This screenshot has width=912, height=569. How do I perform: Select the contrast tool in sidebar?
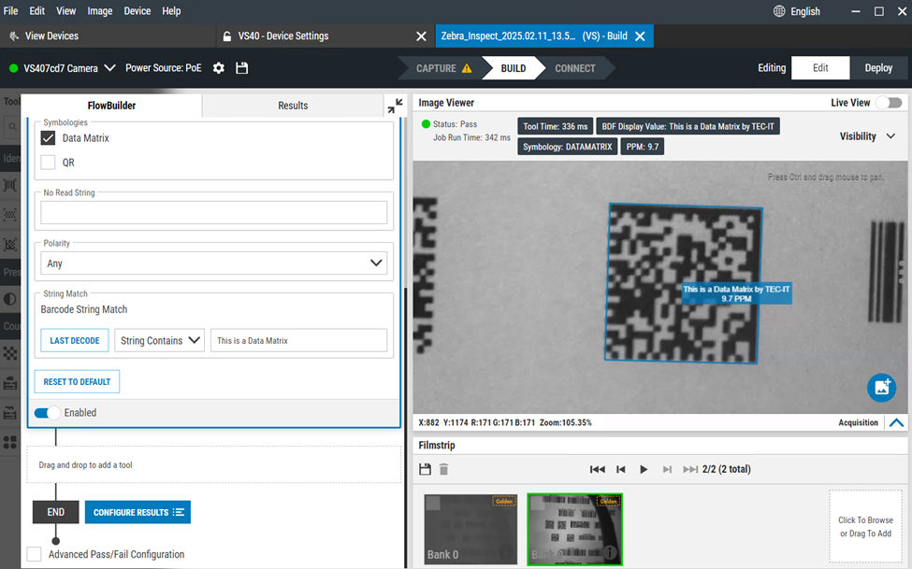10,299
